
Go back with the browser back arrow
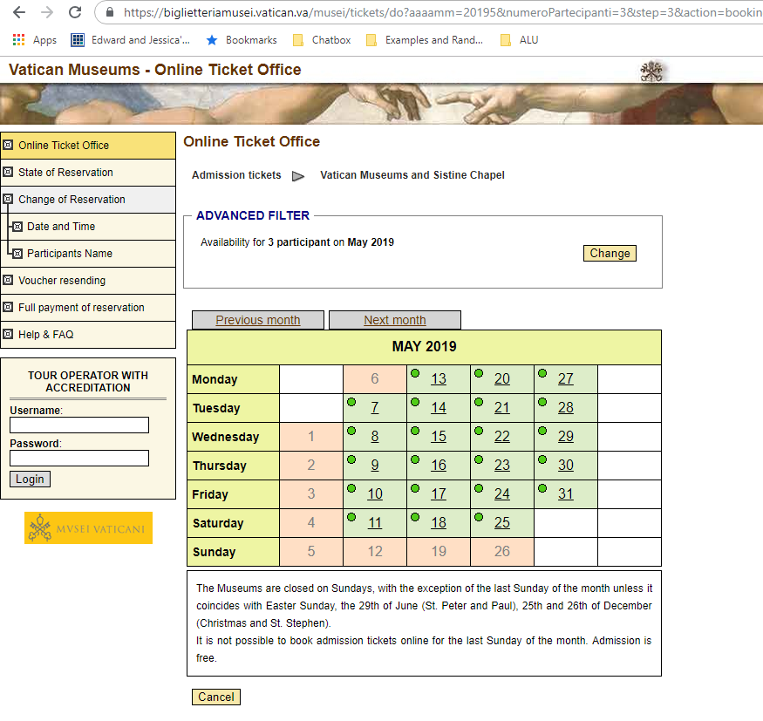point(19,12)
